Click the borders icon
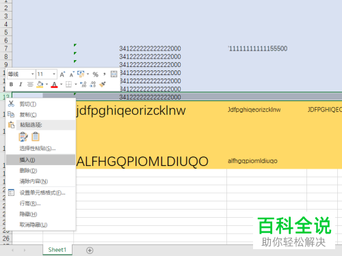 [68, 85]
